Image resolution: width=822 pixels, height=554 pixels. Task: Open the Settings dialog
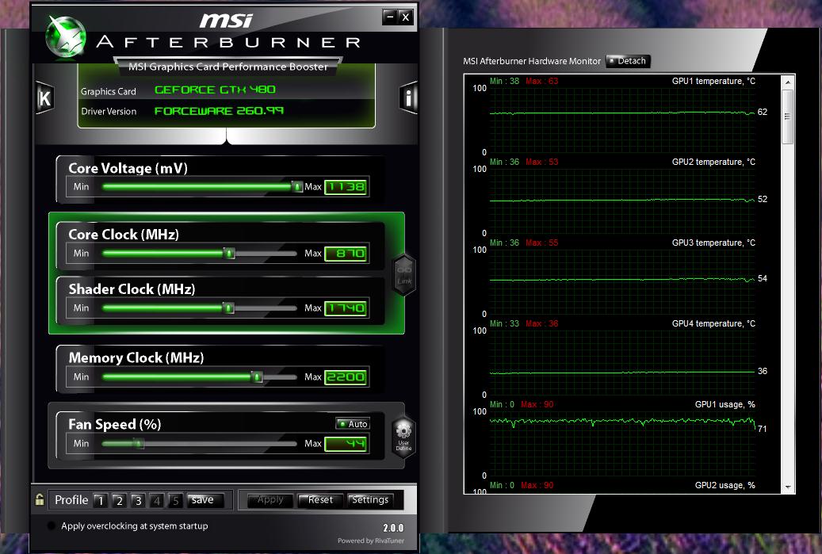370,501
